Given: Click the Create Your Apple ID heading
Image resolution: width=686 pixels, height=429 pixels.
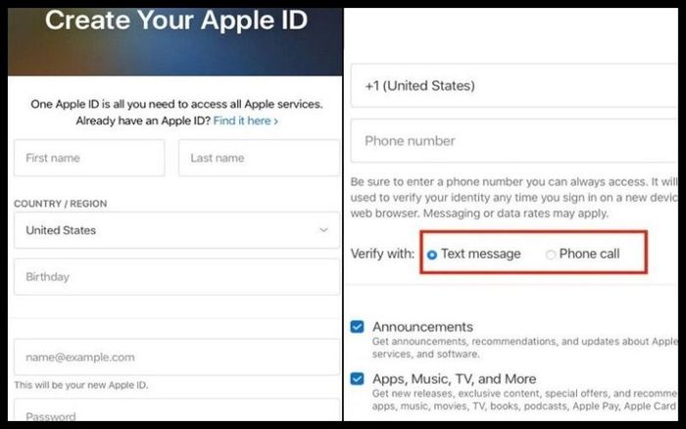Looking at the screenshot, I should pos(176,21).
